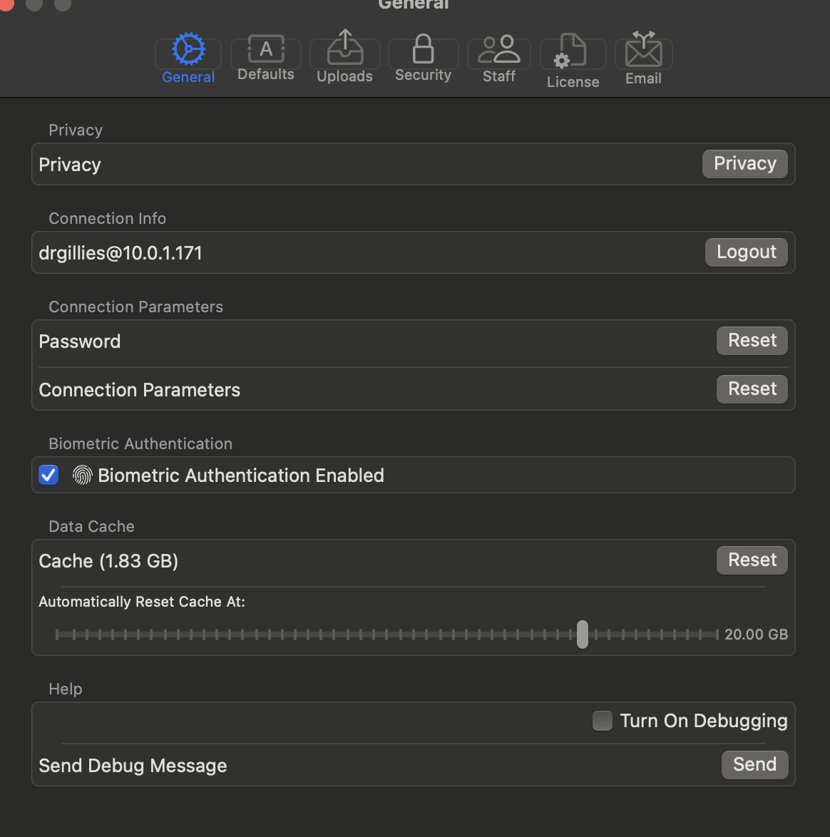Open the Staff people icon

tap(499, 50)
